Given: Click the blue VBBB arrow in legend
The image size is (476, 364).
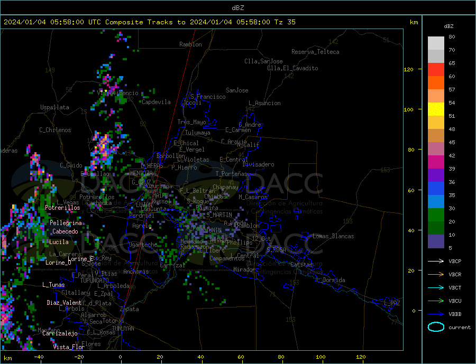Looking at the screenshot, I should 436,314.
